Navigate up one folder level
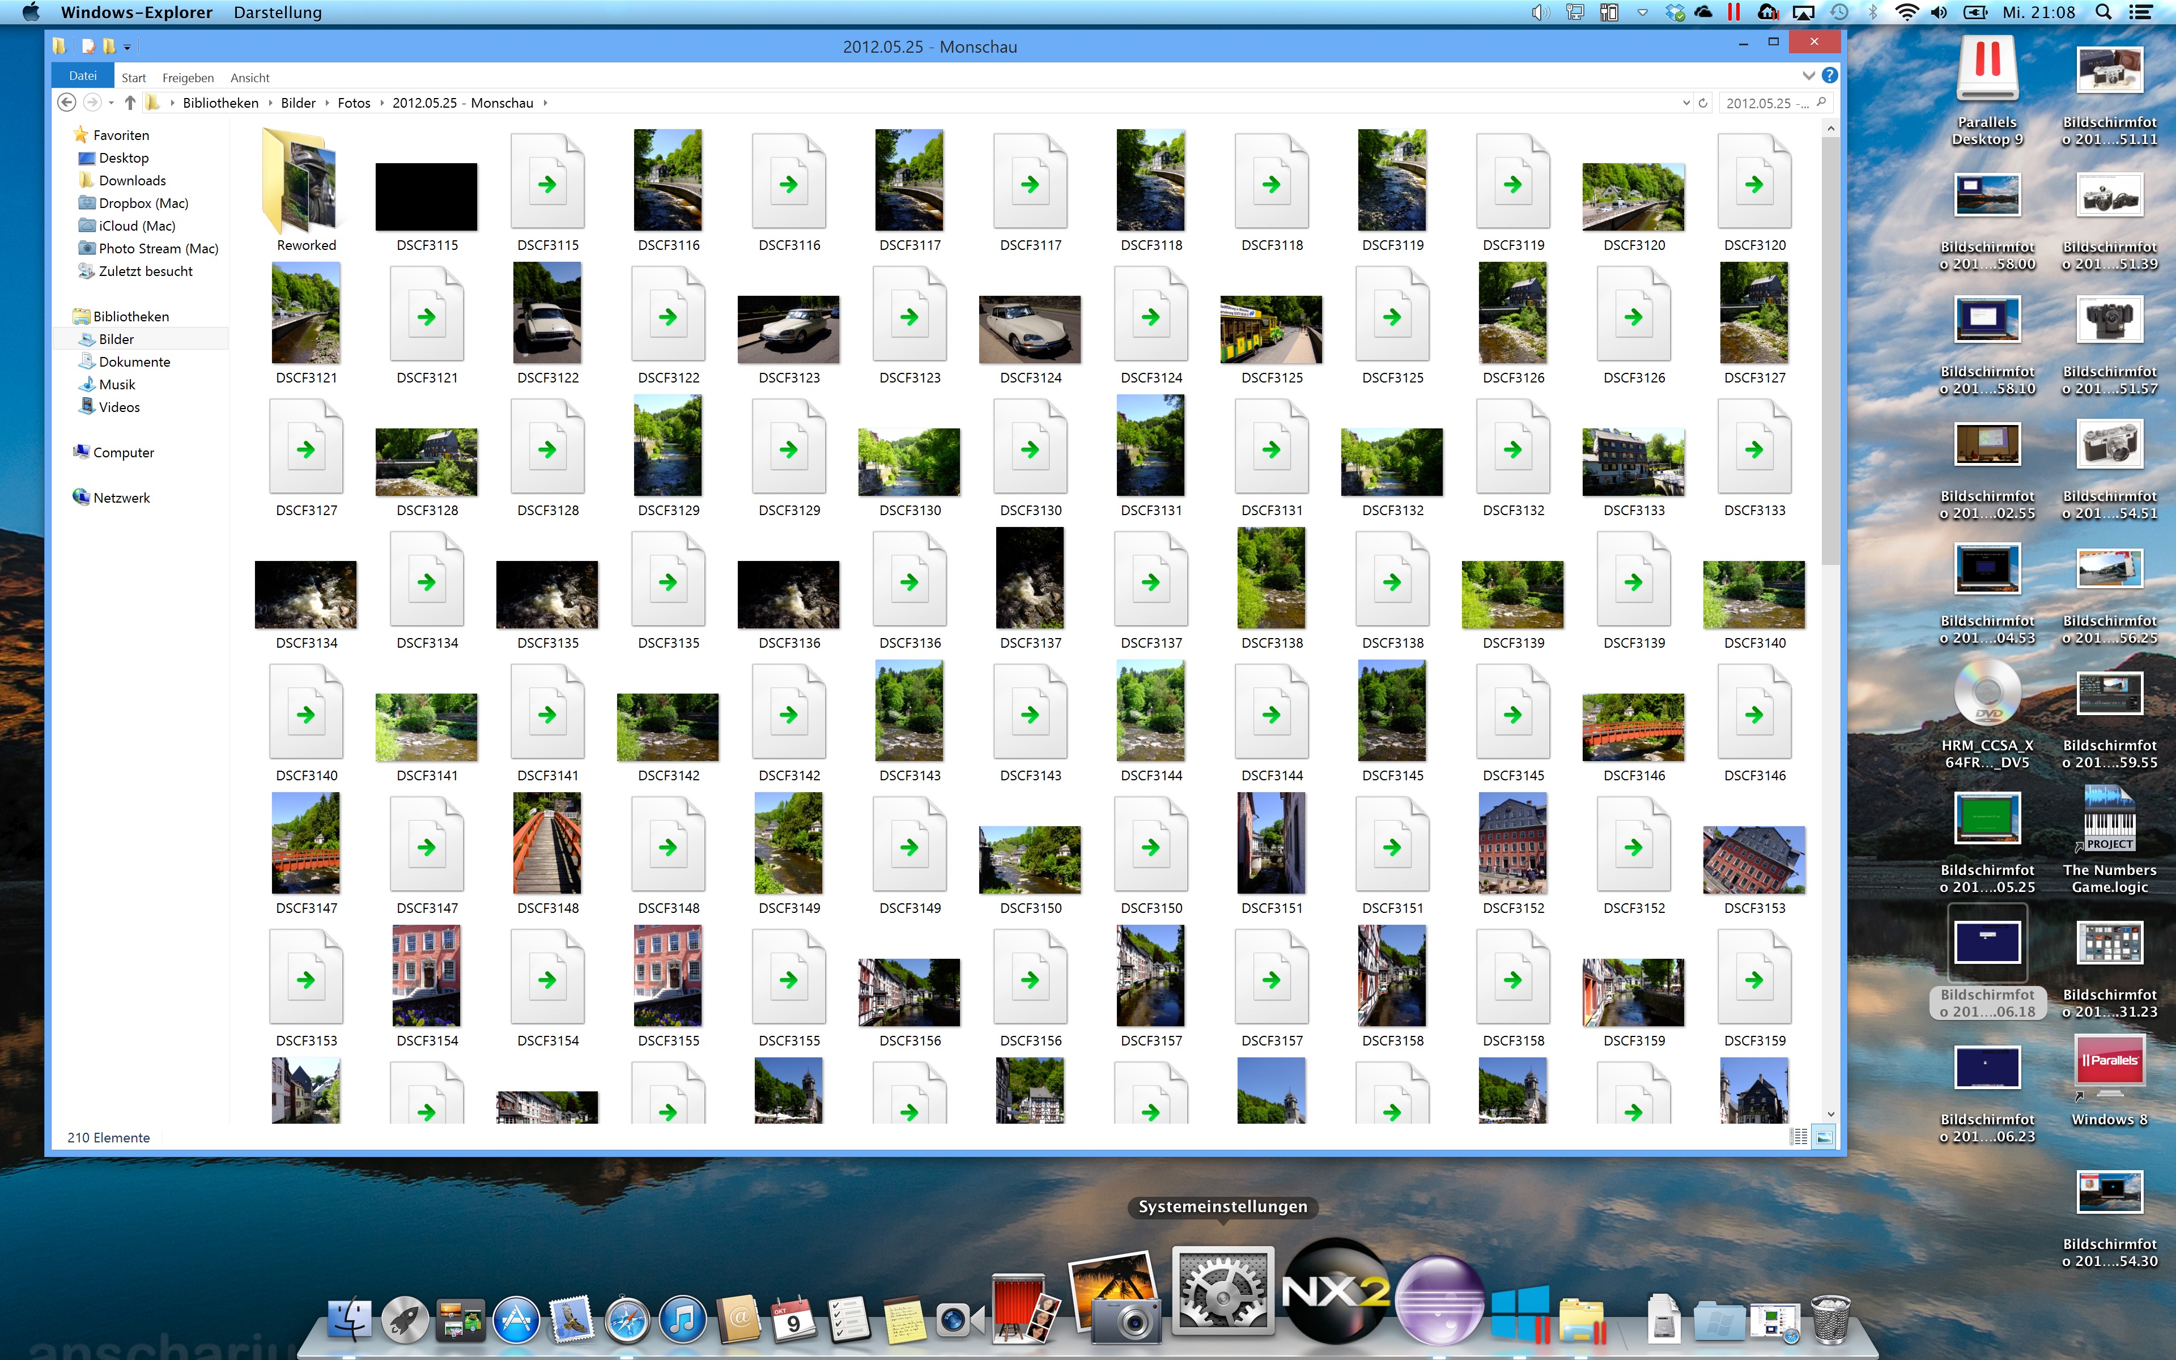 (129, 103)
